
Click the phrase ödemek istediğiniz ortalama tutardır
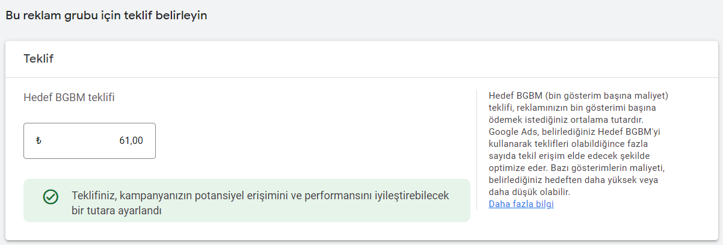(x=569, y=120)
